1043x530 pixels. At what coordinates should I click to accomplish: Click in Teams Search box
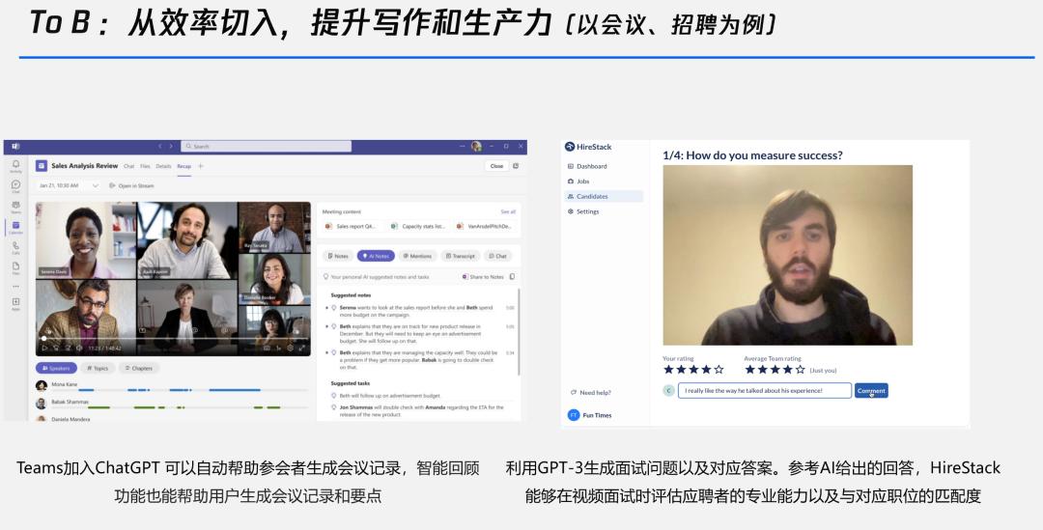click(x=267, y=147)
